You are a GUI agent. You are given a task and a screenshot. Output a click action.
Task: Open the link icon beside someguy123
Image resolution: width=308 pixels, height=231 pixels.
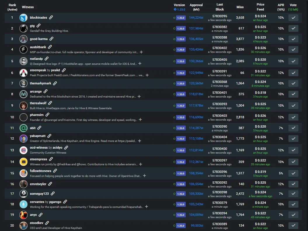coord(53,193)
